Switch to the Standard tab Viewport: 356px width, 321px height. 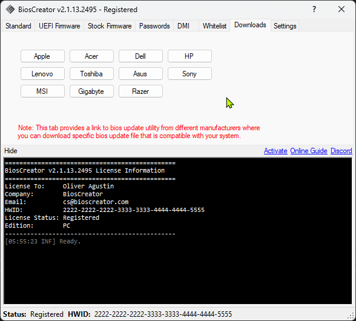click(18, 26)
